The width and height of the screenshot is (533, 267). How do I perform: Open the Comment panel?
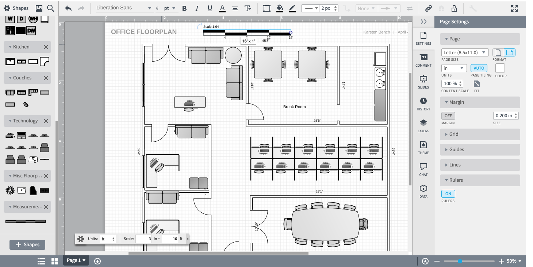[x=423, y=60]
